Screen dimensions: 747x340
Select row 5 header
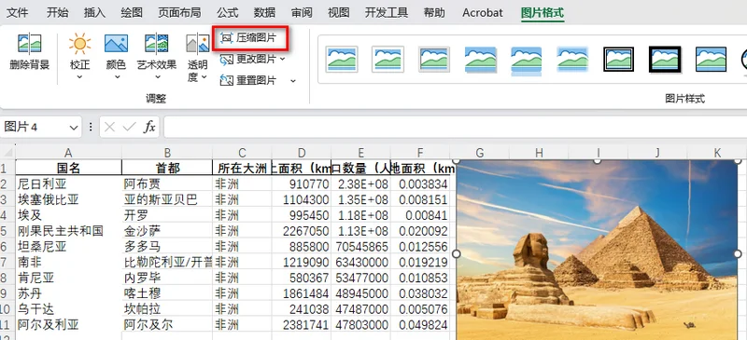7,231
